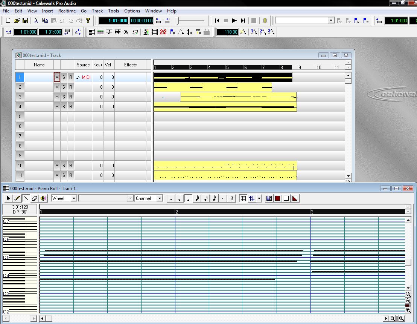Rewind to the beginning of the song
Screen dimensions: 417x324
click(217, 20)
